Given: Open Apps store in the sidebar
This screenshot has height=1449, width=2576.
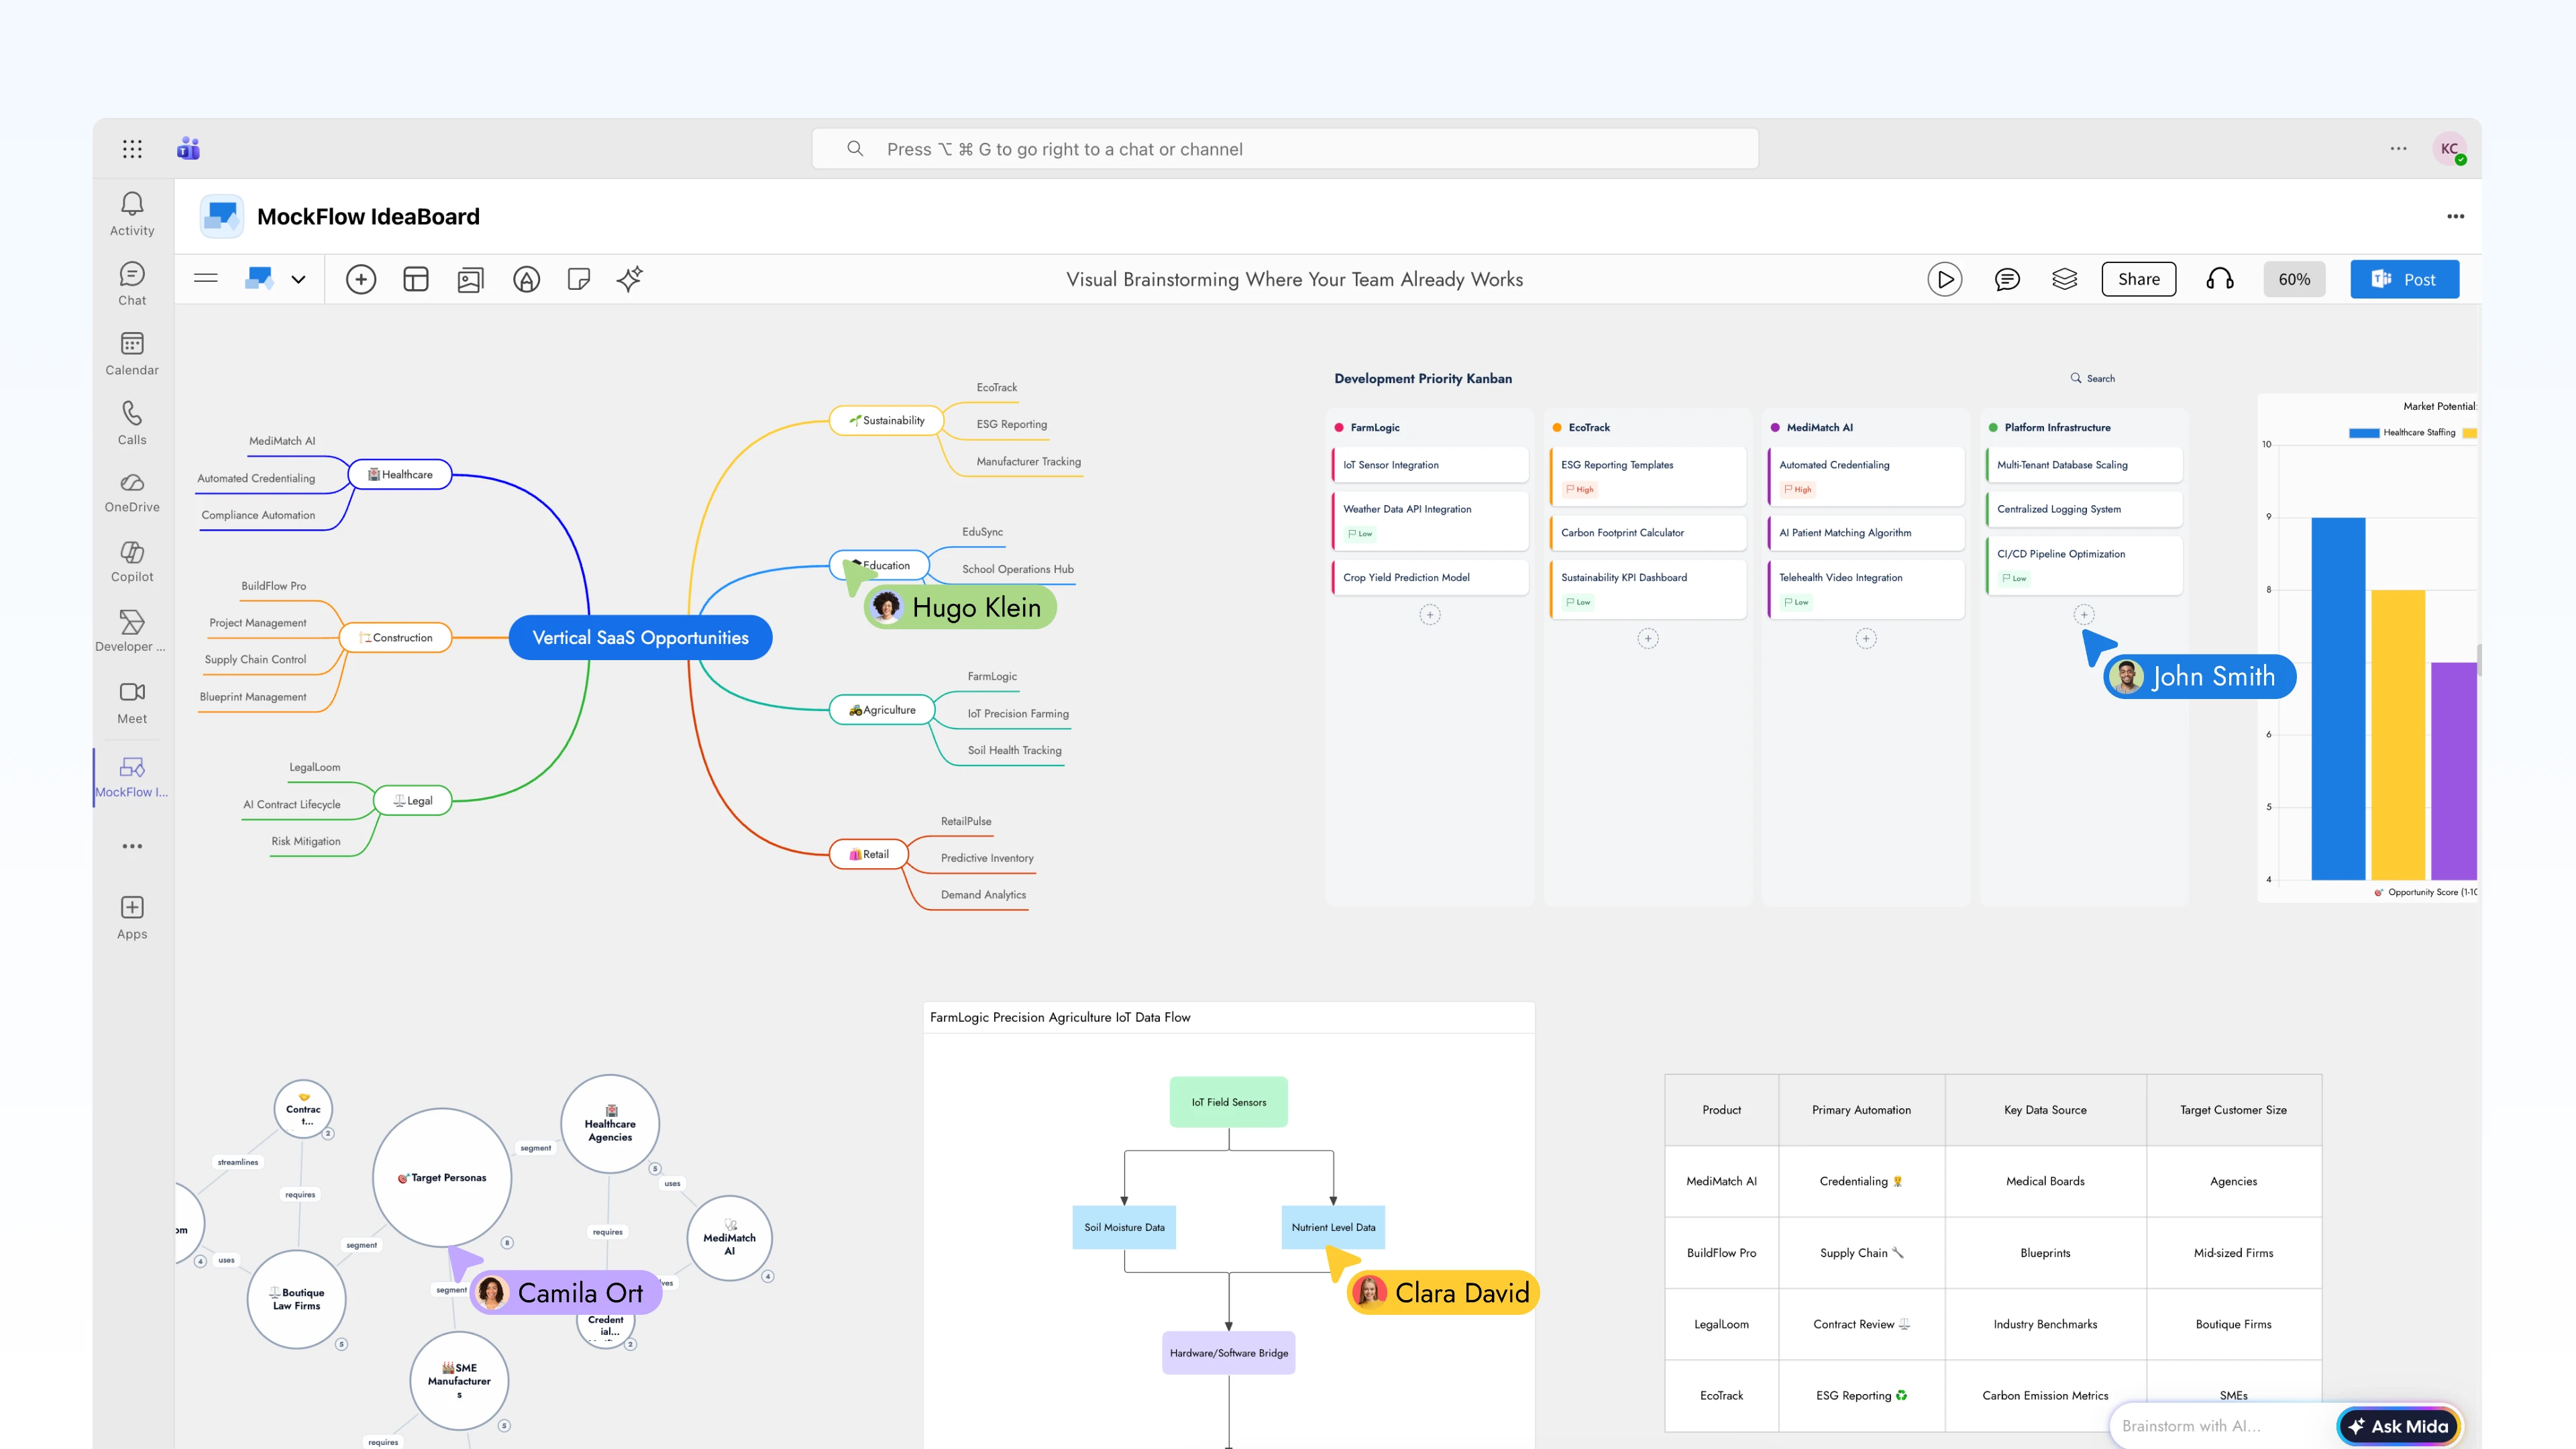Looking at the screenshot, I should [132, 918].
